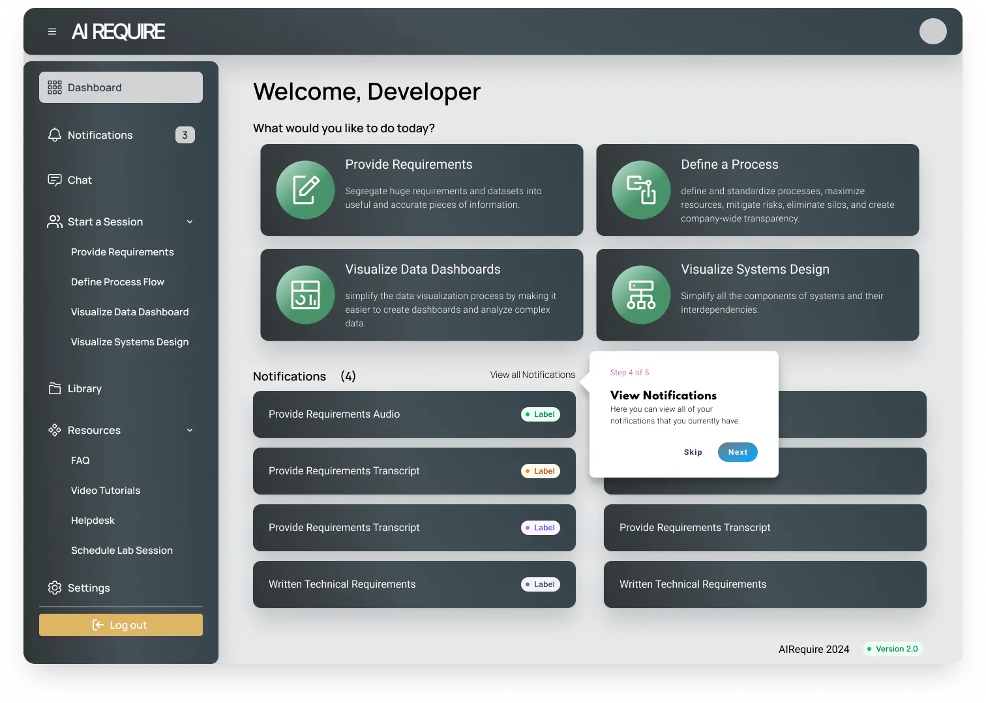
Task: Open Provide Requirements Audio notification
Action: (x=414, y=414)
